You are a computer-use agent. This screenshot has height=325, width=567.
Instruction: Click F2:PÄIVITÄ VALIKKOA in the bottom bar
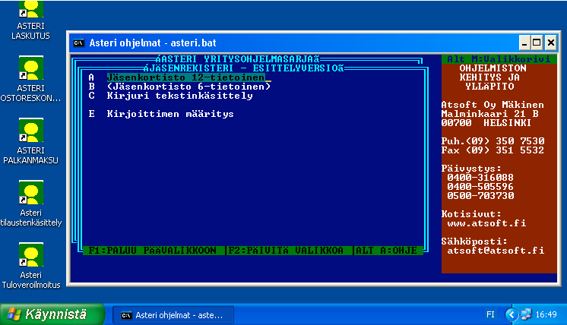pos(286,251)
